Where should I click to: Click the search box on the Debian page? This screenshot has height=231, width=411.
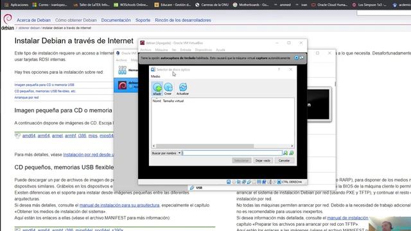click(384, 13)
